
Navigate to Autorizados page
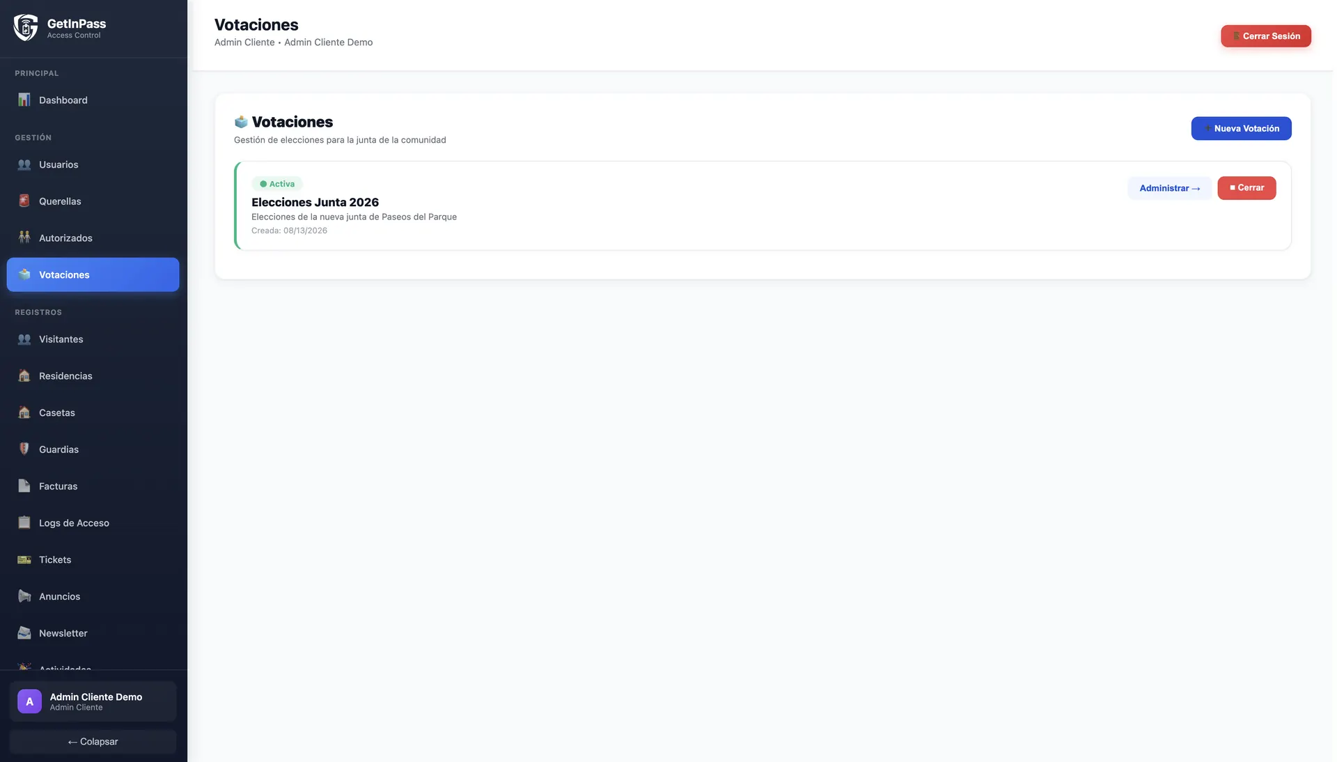93,238
